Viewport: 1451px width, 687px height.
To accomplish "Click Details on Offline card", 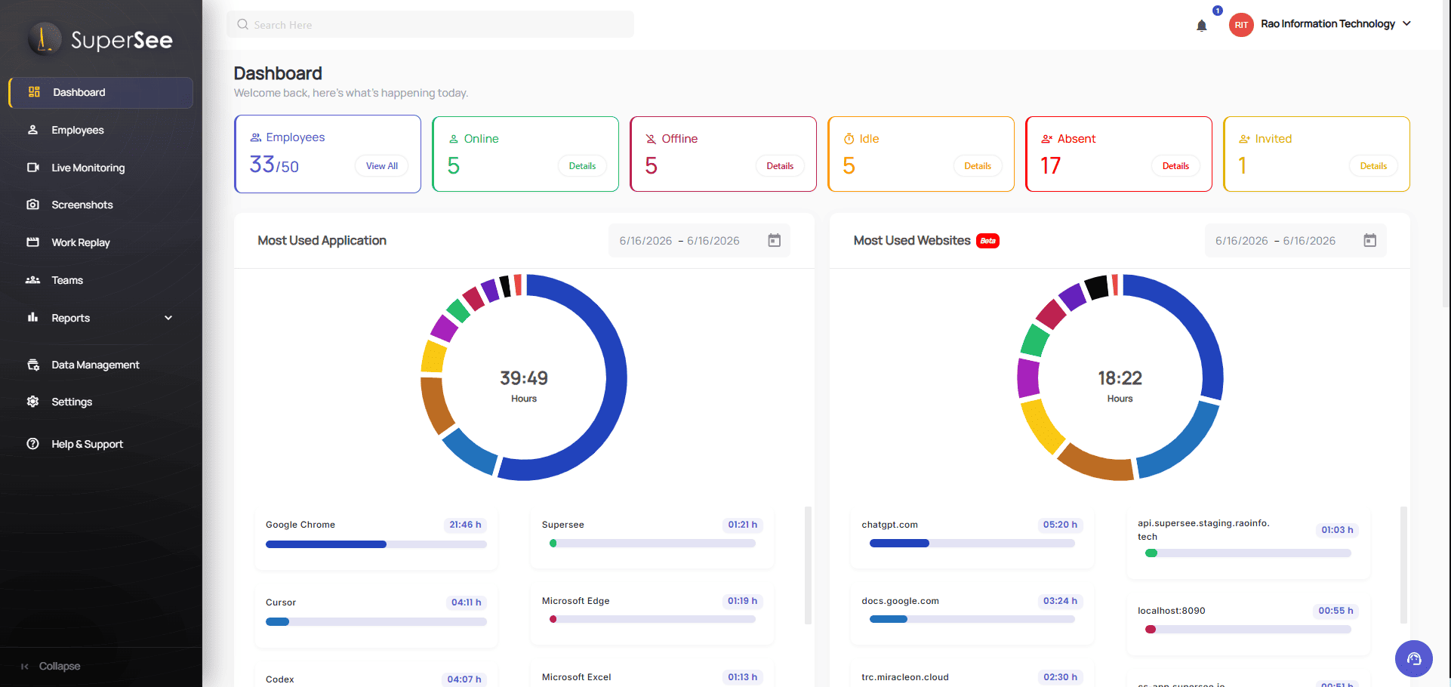I will click(x=780, y=166).
